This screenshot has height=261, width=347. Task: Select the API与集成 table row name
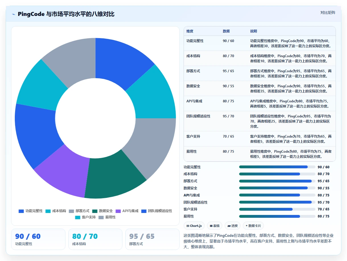click(x=194, y=101)
